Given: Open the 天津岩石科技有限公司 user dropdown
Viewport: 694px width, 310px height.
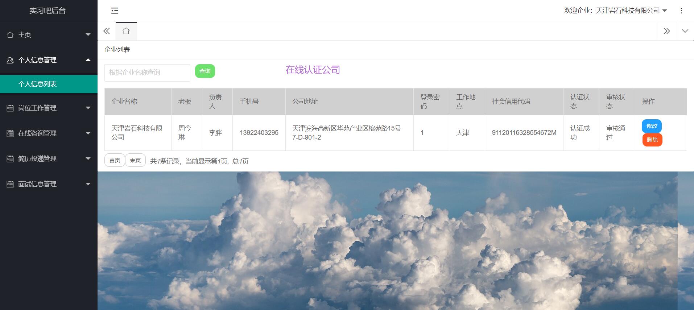Looking at the screenshot, I should (x=616, y=11).
